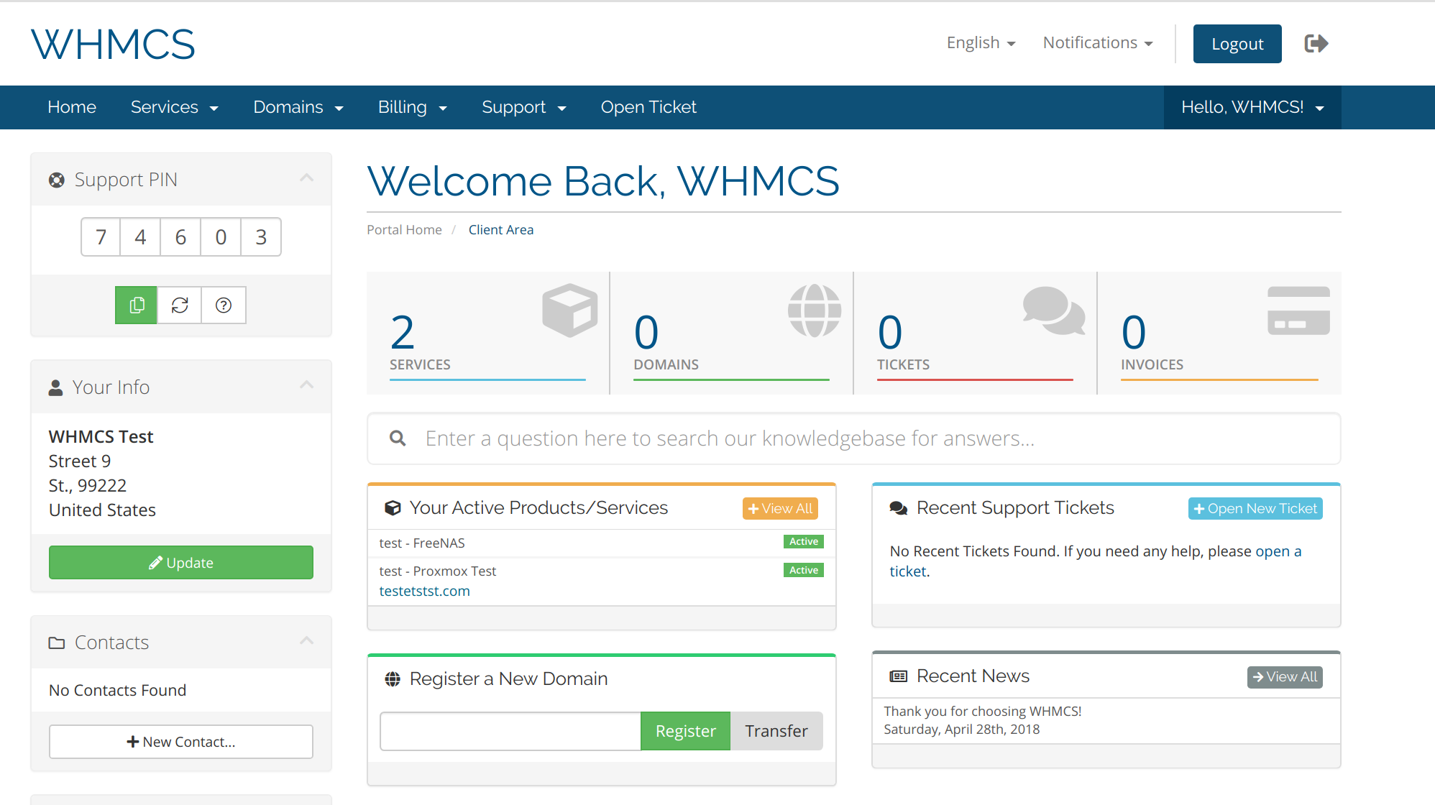The width and height of the screenshot is (1435, 805).
Task: Click the Update button under Your Info
Action: (x=180, y=562)
